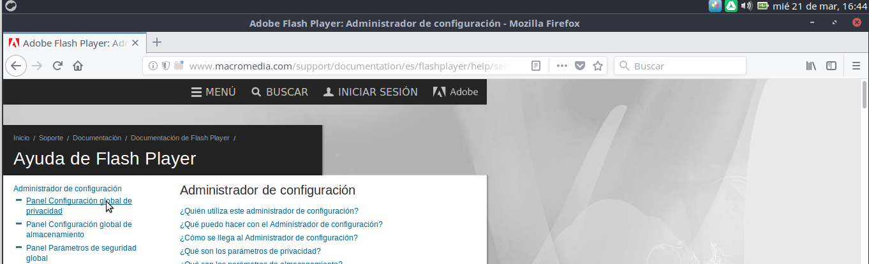Open the Firefox library icon
The width and height of the screenshot is (869, 264).
click(x=811, y=66)
